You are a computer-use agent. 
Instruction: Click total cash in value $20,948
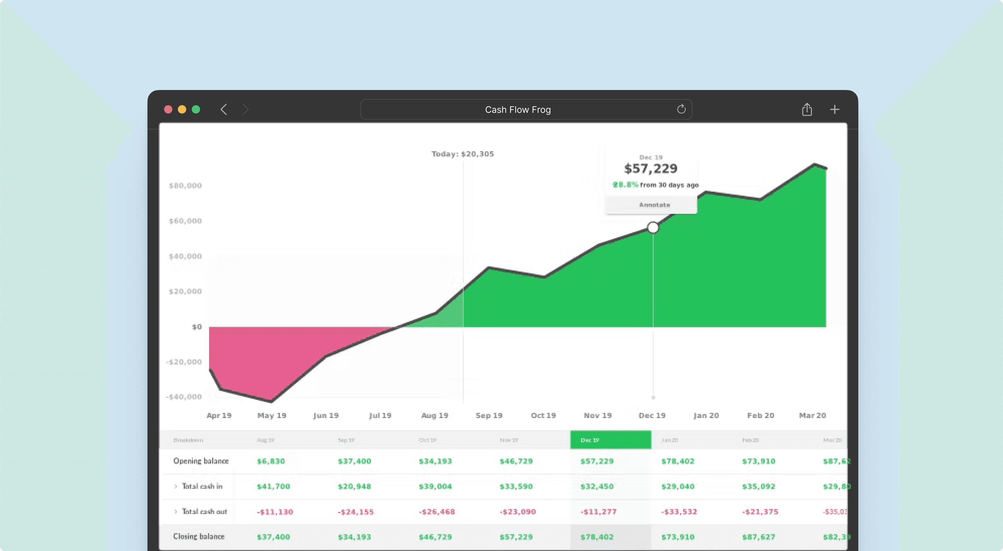[354, 486]
